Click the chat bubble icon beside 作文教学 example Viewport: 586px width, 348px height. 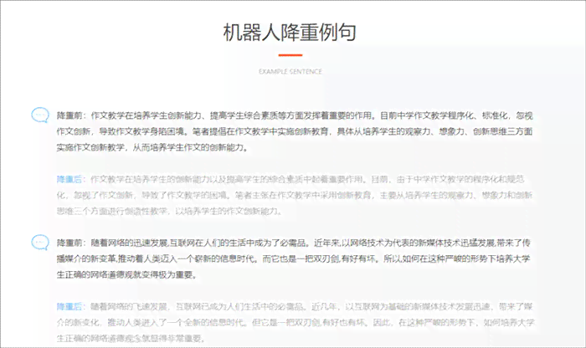(x=40, y=115)
